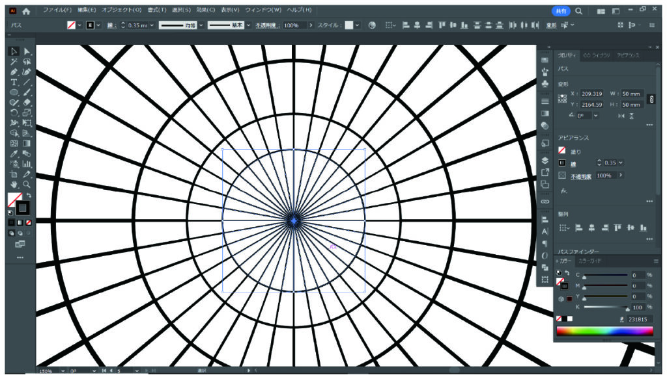Click the 不透明度 link in control bar

click(266, 25)
